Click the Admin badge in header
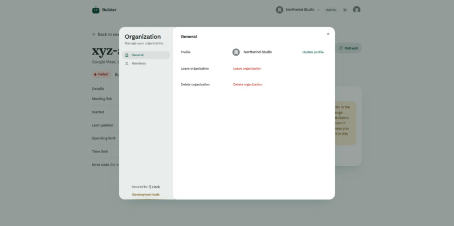Screen dimensions: 454x226 pyautogui.click(x=331, y=10)
